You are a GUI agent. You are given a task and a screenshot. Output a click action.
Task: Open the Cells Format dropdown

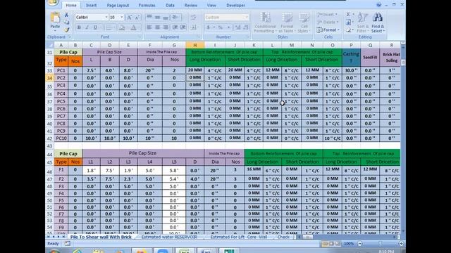point(328,30)
